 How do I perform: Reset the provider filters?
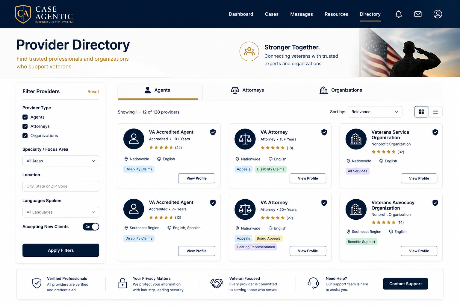tap(93, 92)
